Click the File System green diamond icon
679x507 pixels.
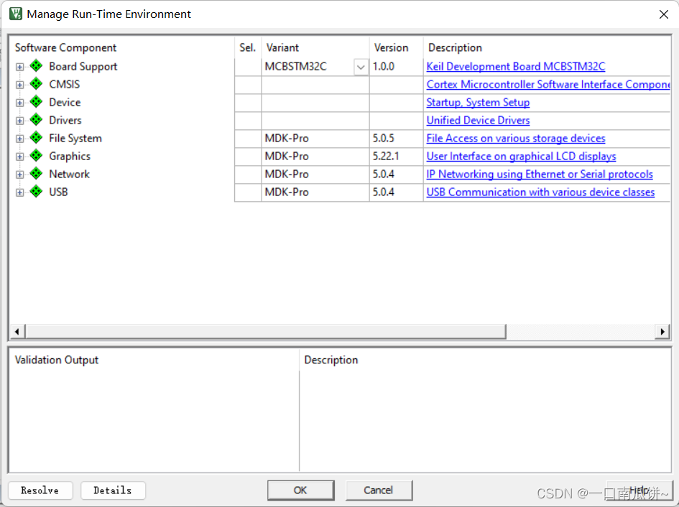coord(37,138)
